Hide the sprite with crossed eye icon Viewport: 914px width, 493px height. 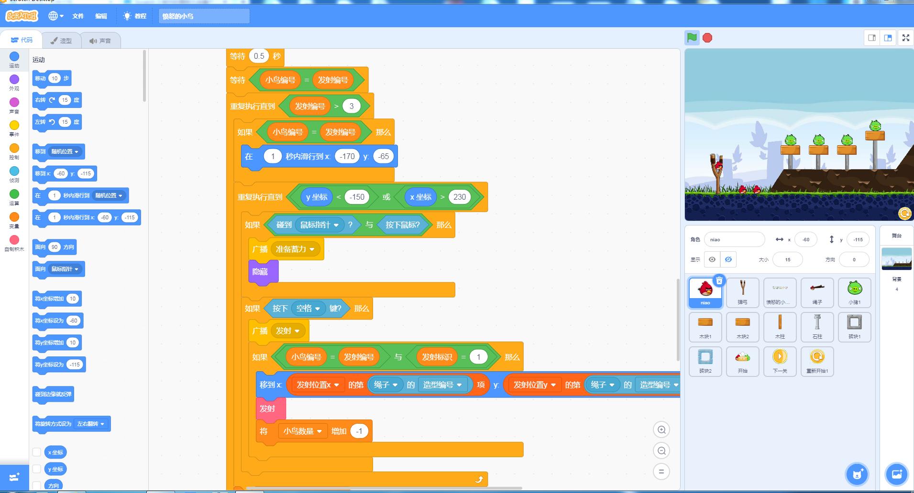point(728,259)
